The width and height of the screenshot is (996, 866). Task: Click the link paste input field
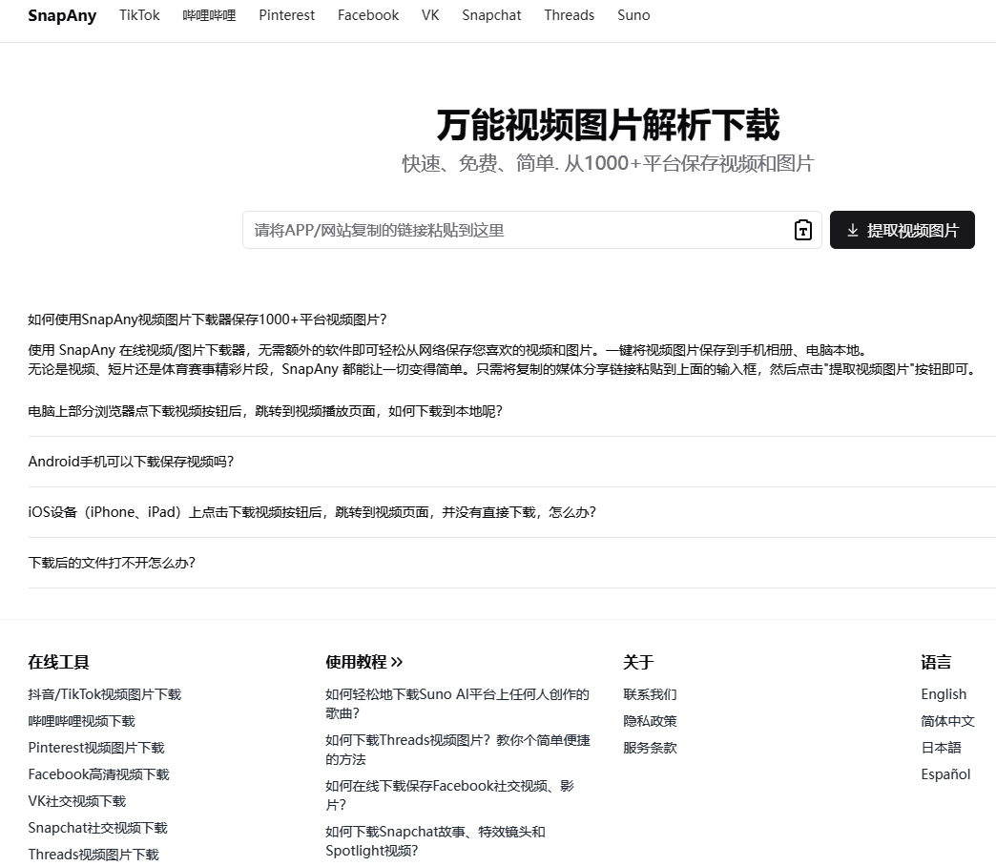click(x=515, y=230)
